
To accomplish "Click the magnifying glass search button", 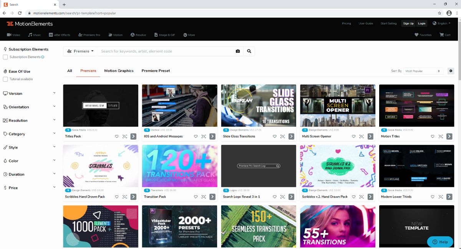I will point(249,51).
